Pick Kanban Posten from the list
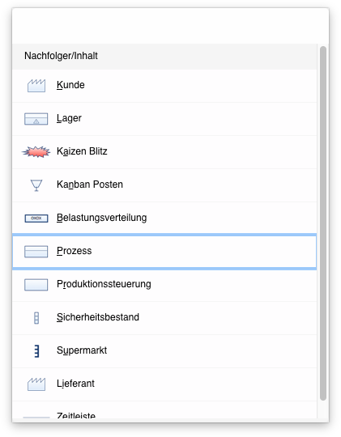This screenshot has width=341, height=437. (164, 185)
